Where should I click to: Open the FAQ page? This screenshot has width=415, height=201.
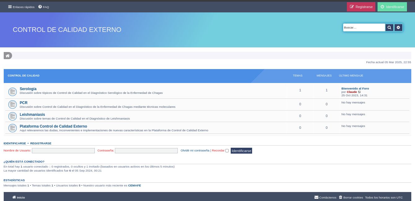click(44, 7)
